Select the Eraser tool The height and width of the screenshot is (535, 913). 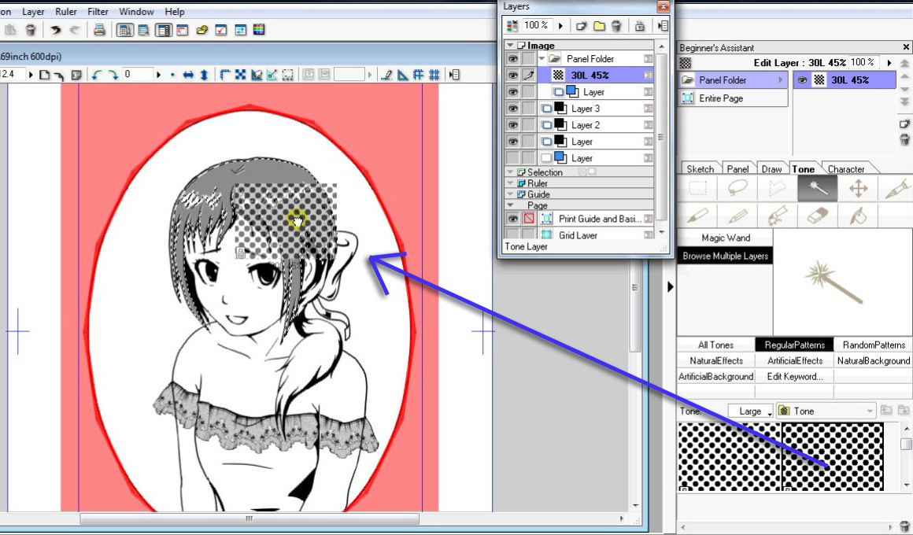tap(818, 216)
